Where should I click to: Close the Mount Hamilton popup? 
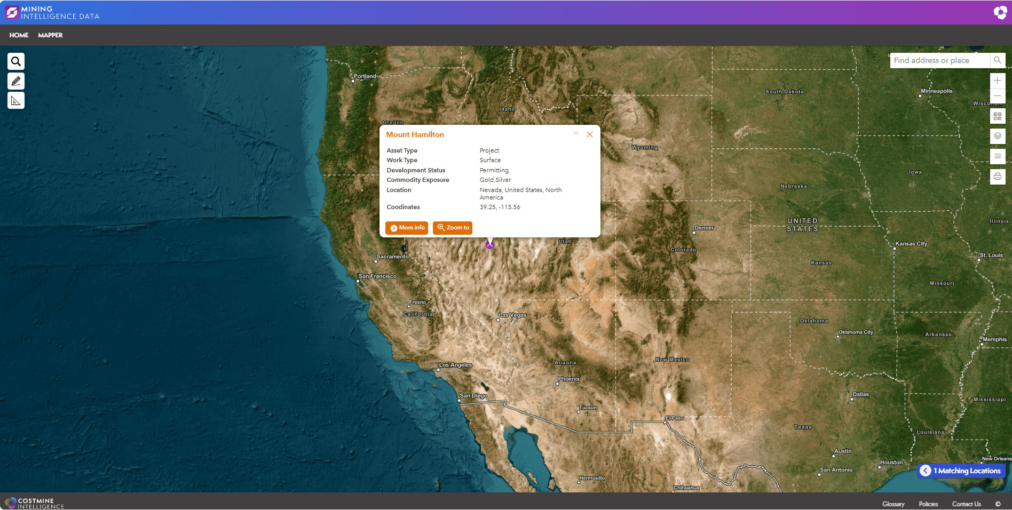pyautogui.click(x=590, y=134)
